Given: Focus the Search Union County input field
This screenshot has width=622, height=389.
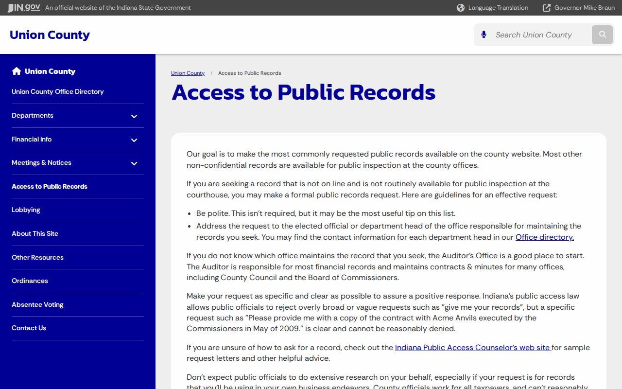Looking at the screenshot, I should [540, 35].
